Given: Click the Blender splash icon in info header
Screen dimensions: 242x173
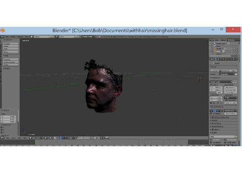Looking at the screenshot, I should [99, 37].
